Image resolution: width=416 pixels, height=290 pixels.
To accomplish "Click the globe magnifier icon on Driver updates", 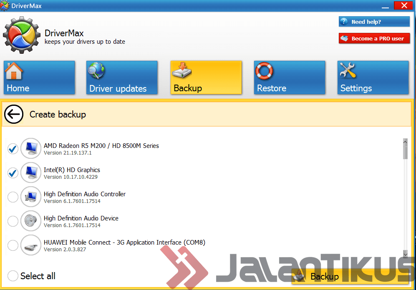I will point(96,70).
